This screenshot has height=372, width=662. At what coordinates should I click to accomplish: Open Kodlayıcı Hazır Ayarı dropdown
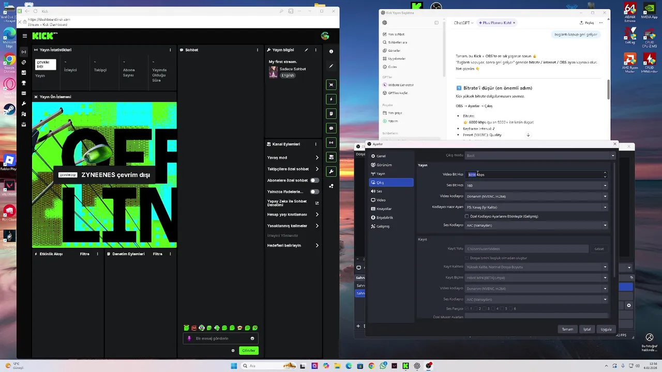[x=536, y=207]
